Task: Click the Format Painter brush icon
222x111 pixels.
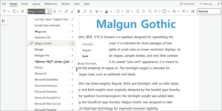Action: (x=22, y=11)
